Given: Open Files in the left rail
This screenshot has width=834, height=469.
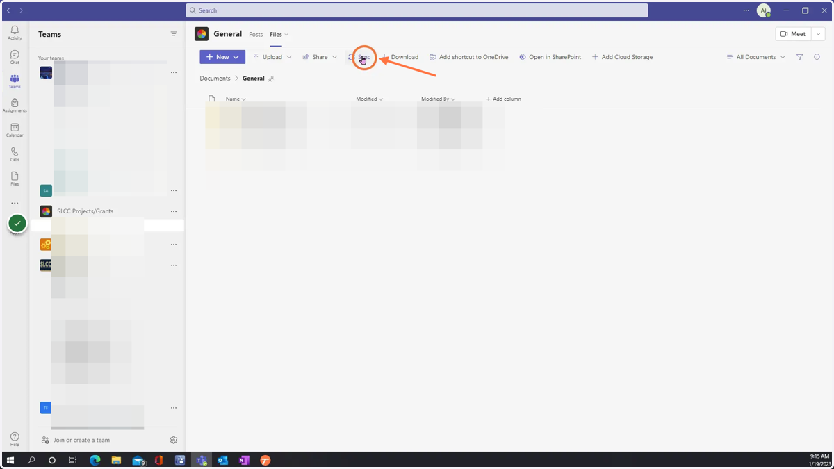Looking at the screenshot, I should [x=15, y=179].
